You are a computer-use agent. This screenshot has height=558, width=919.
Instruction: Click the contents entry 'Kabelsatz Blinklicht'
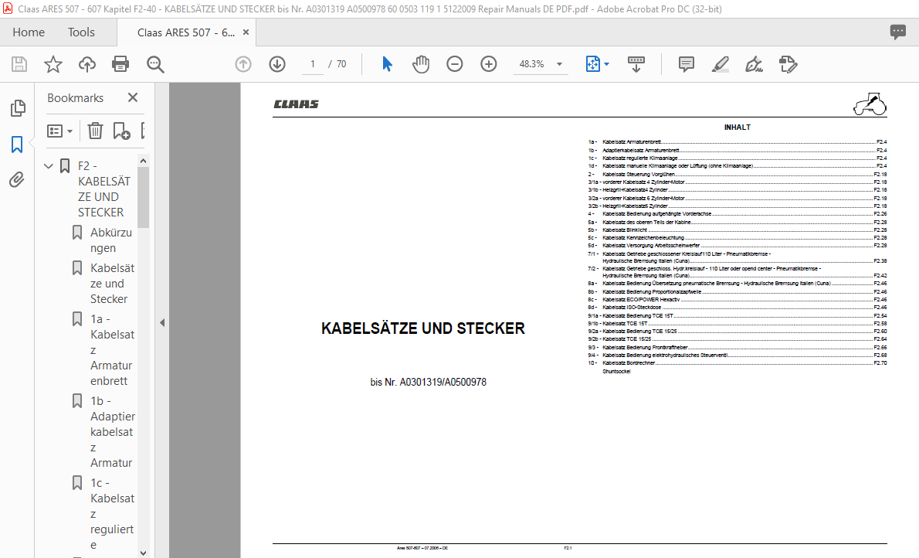pyautogui.click(x=625, y=230)
